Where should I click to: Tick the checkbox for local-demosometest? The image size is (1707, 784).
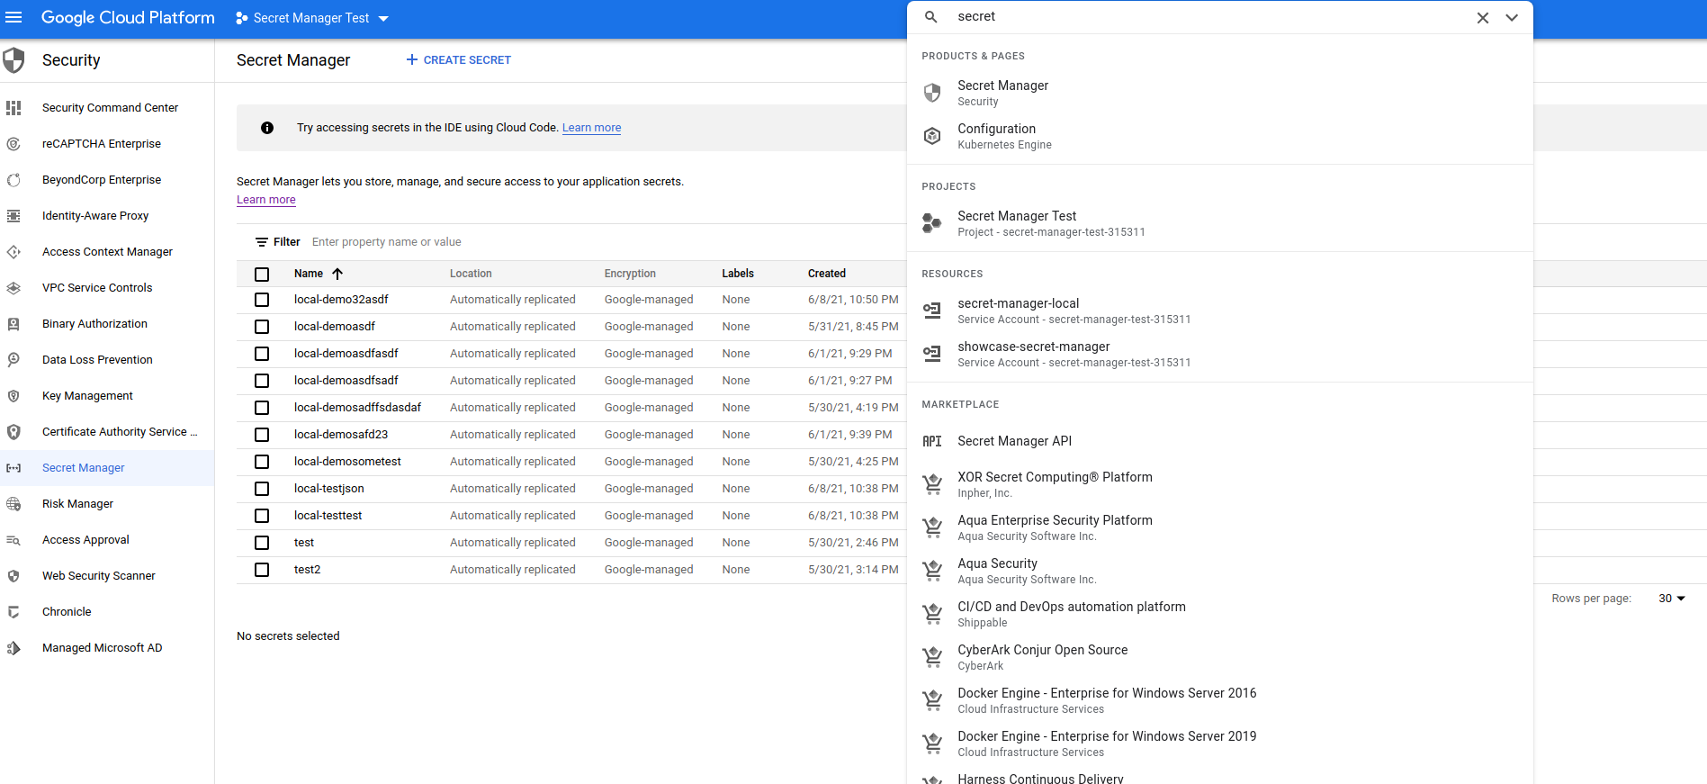[x=262, y=462]
